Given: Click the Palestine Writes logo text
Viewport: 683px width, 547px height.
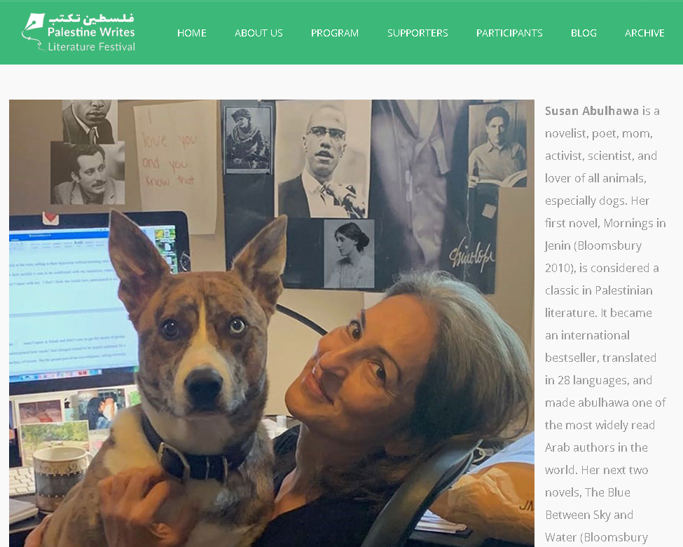Looking at the screenshot, I should coord(91,32).
